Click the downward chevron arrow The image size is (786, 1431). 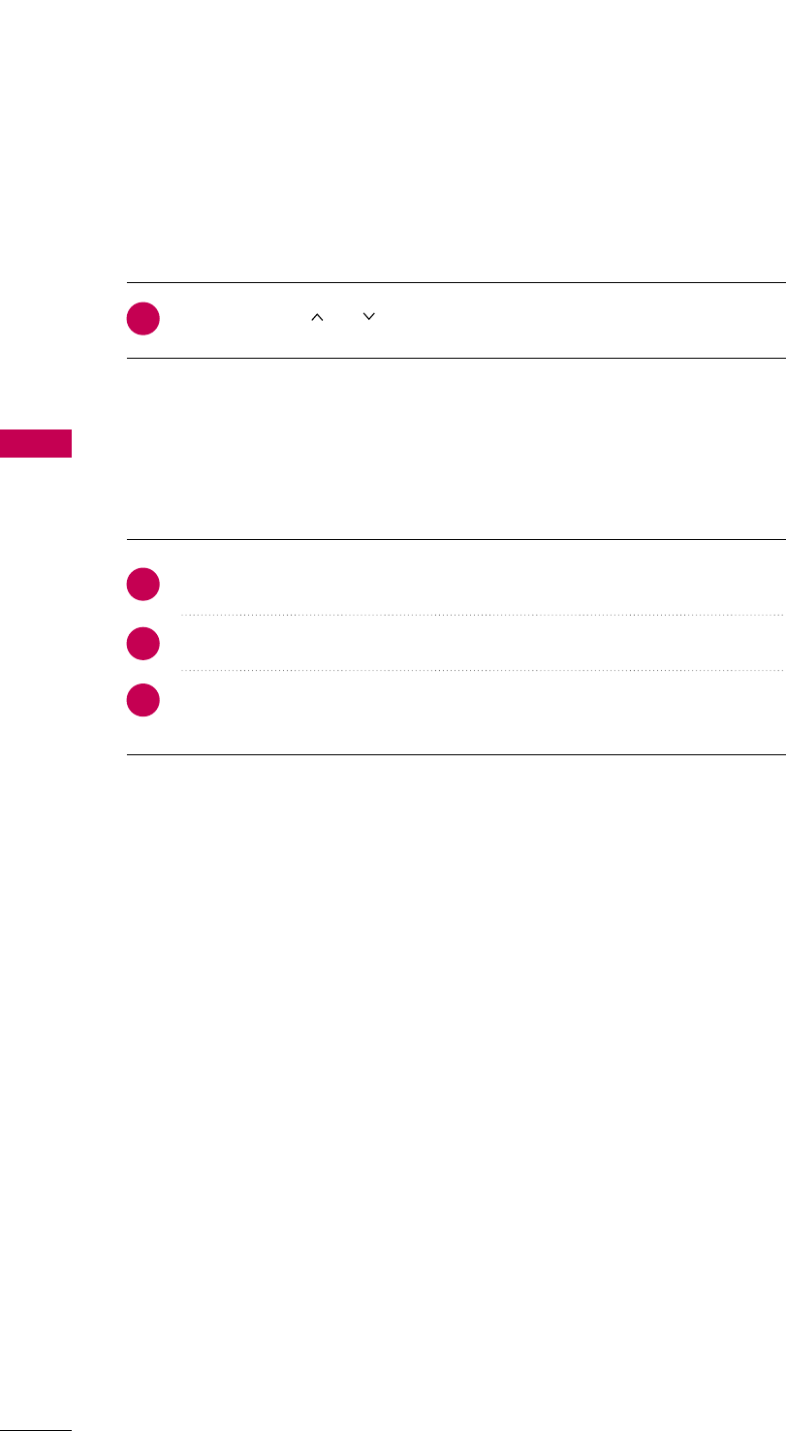368,316
